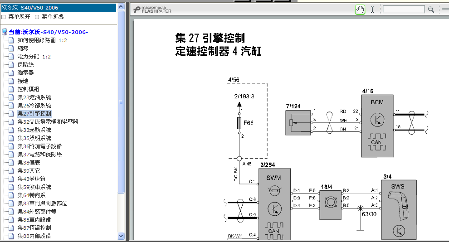Select the FlashPaper hand pan tool
The image size is (449, 242).
[x=360, y=10]
